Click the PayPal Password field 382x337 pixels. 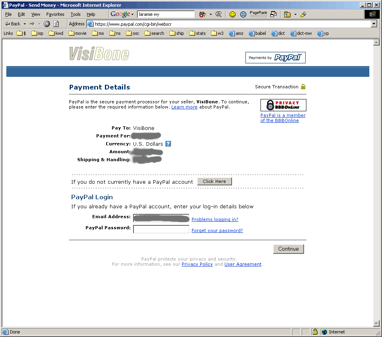pyautogui.click(x=161, y=229)
